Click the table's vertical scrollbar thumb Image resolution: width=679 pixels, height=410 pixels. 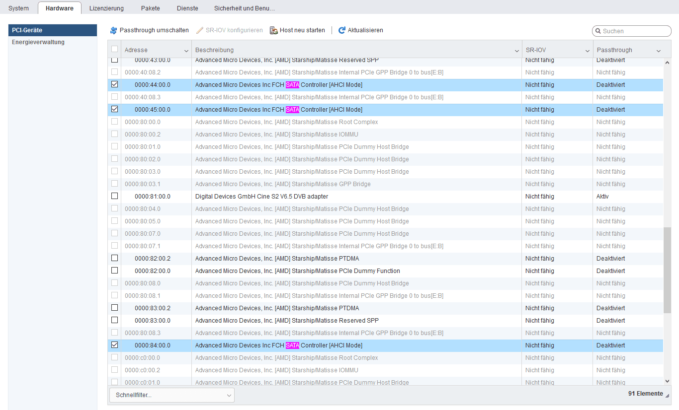(667, 270)
